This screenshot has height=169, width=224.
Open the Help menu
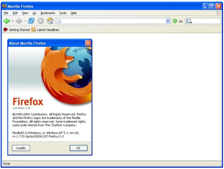tap(73, 13)
